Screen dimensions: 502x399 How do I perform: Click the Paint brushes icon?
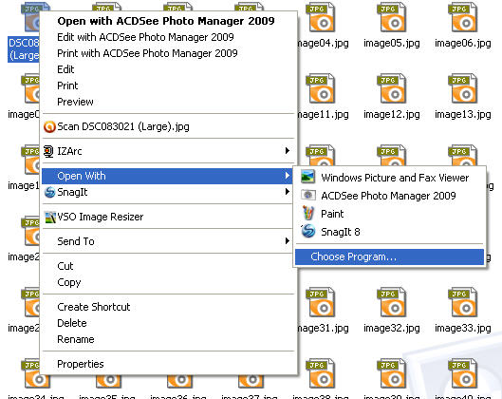308,213
